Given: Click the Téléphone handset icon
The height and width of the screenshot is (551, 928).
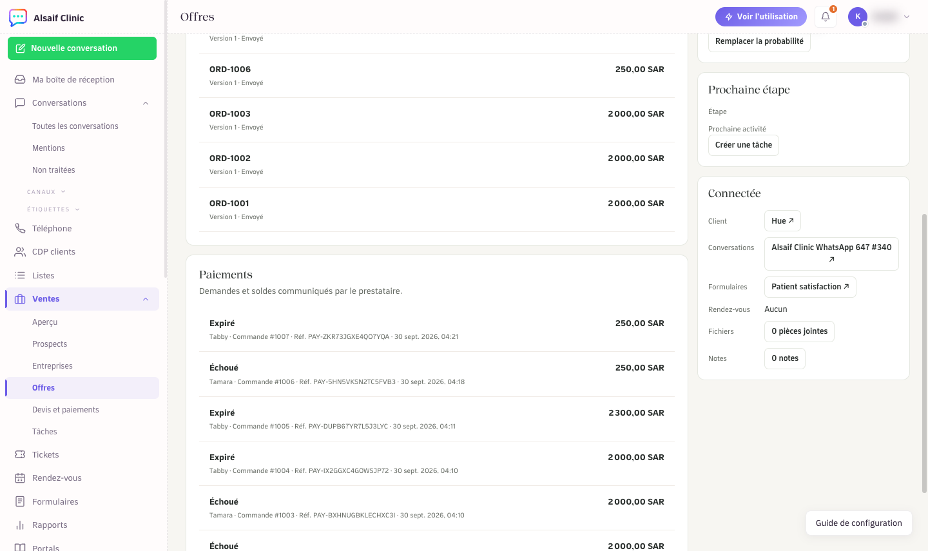Looking at the screenshot, I should [20, 229].
